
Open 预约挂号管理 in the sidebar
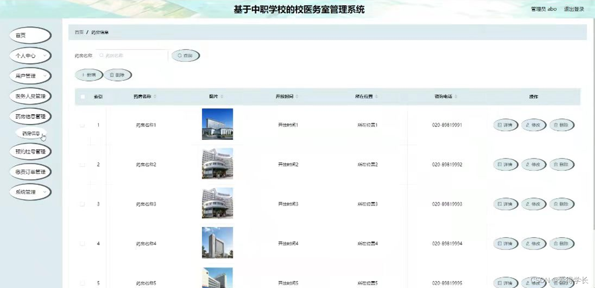pyautogui.click(x=30, y=151)
